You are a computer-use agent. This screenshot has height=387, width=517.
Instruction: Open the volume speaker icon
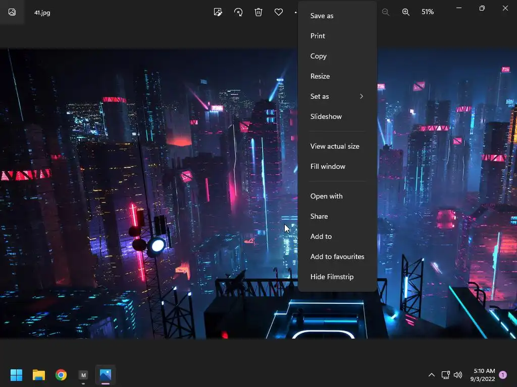tap(457, 375)
